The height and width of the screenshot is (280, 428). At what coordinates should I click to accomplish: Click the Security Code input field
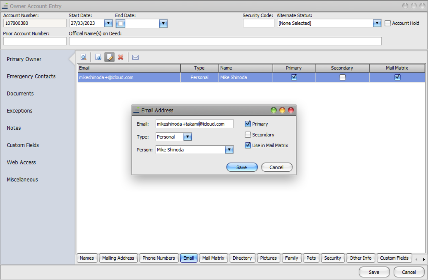coord(258,23)
